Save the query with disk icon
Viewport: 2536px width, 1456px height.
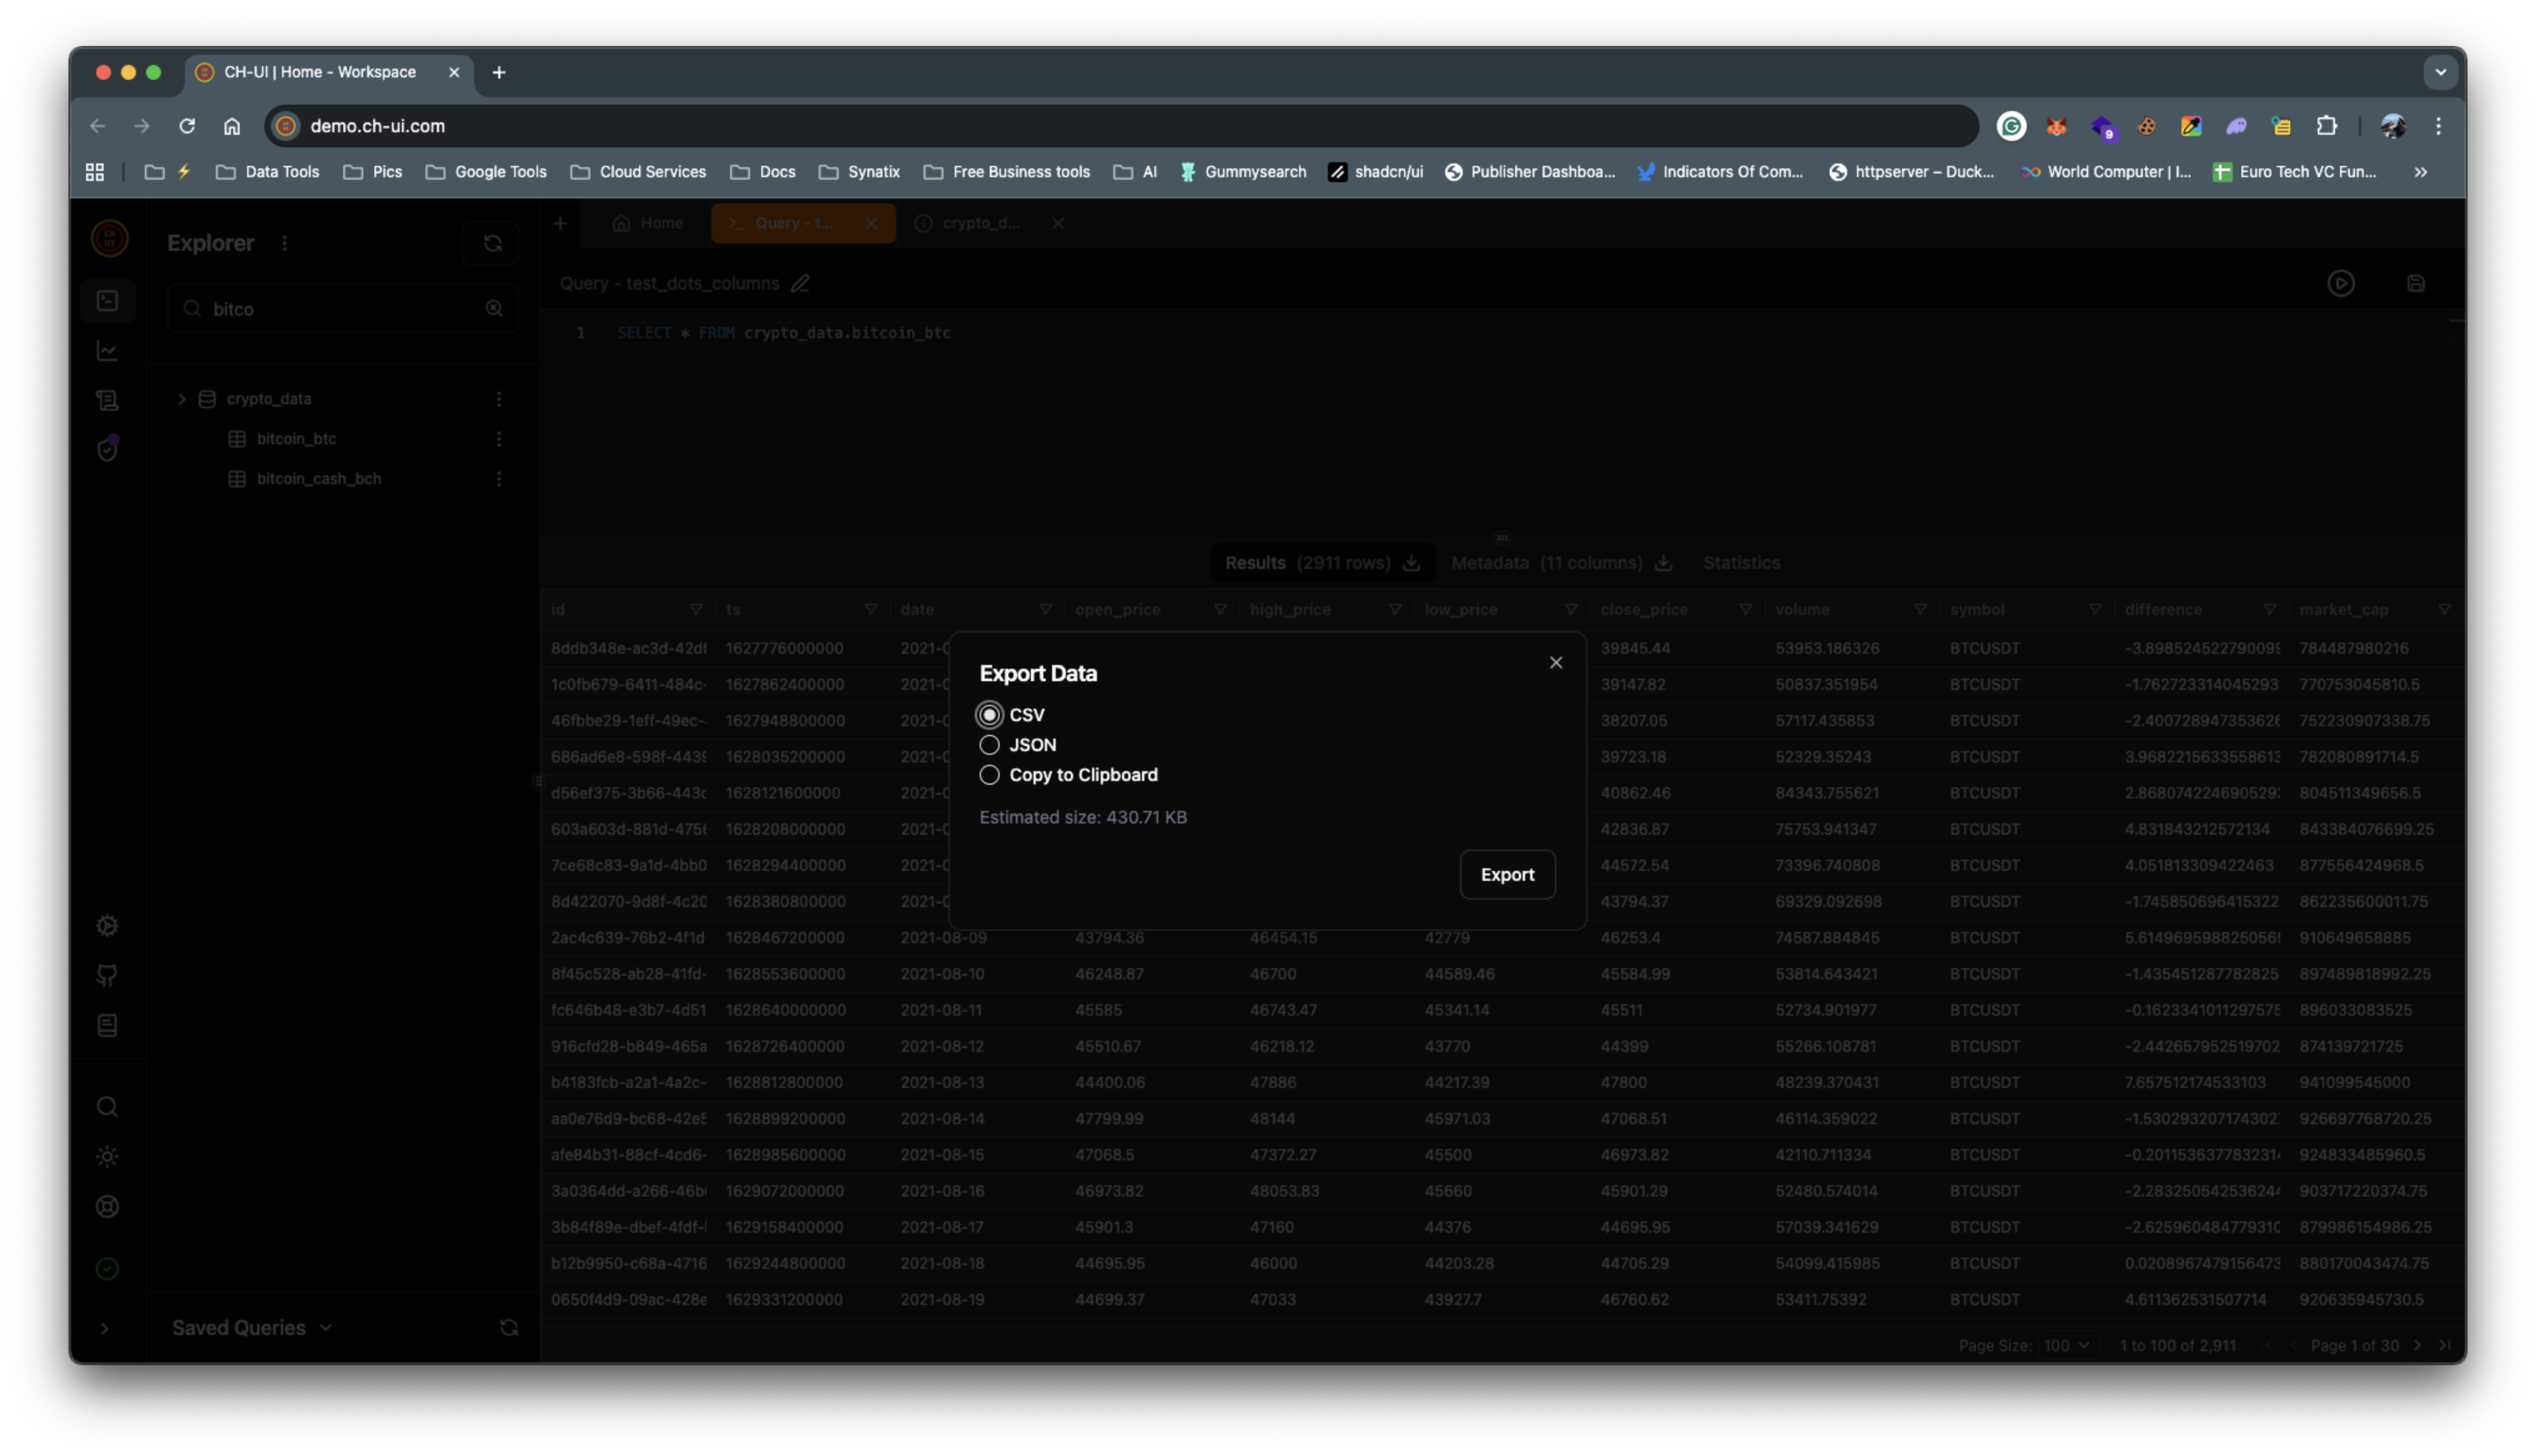click(2415, 284)
